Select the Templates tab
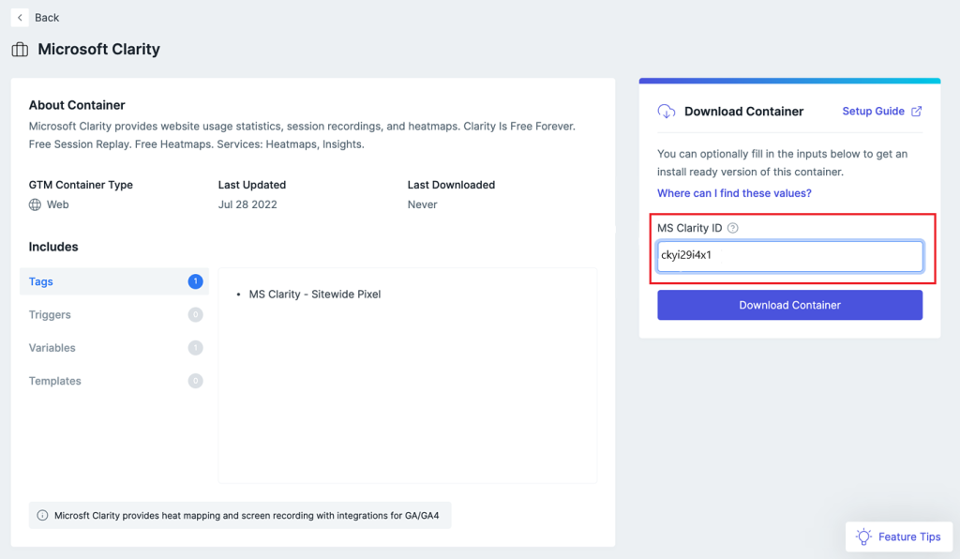 pyautogui.click(x=113, y=381)
